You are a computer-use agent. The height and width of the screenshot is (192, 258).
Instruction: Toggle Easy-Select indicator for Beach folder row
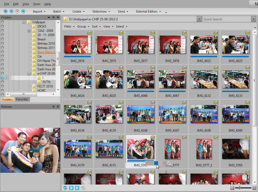coord(2,39)
